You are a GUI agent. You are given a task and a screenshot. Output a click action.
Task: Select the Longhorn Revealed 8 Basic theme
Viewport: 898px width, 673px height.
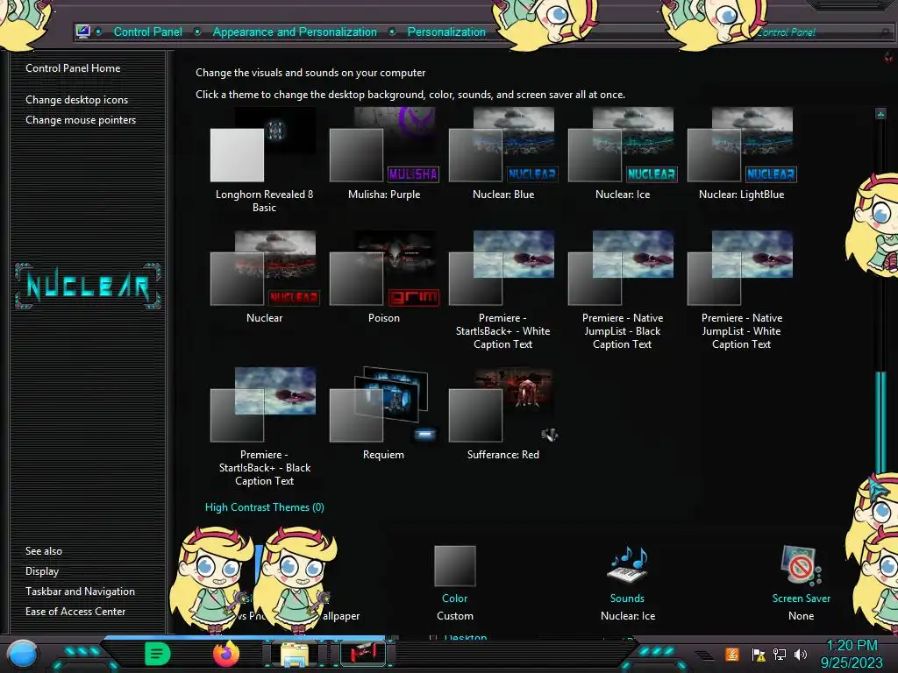[x=264, y=160]
